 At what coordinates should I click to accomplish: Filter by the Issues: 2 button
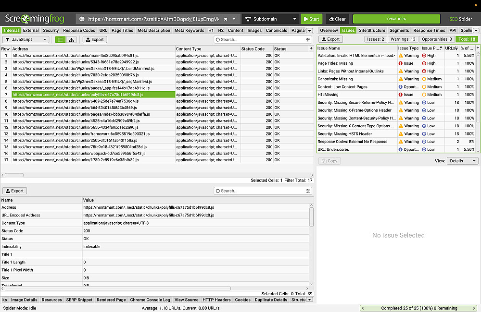pyautogui.click(x=376, y=39)
